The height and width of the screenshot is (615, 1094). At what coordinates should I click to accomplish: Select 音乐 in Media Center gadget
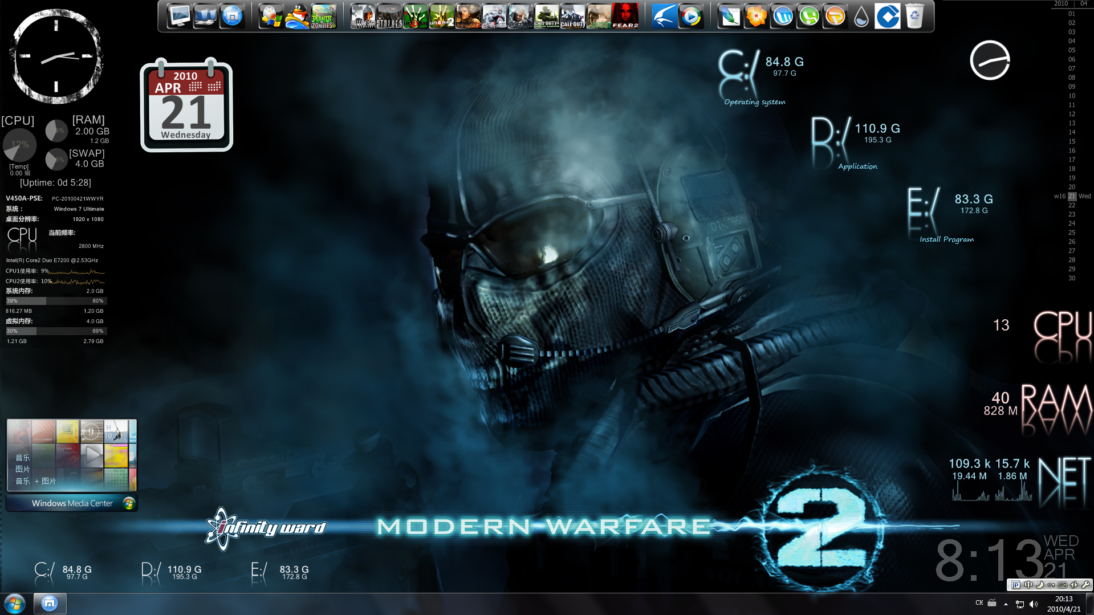[x=23, y=458]
